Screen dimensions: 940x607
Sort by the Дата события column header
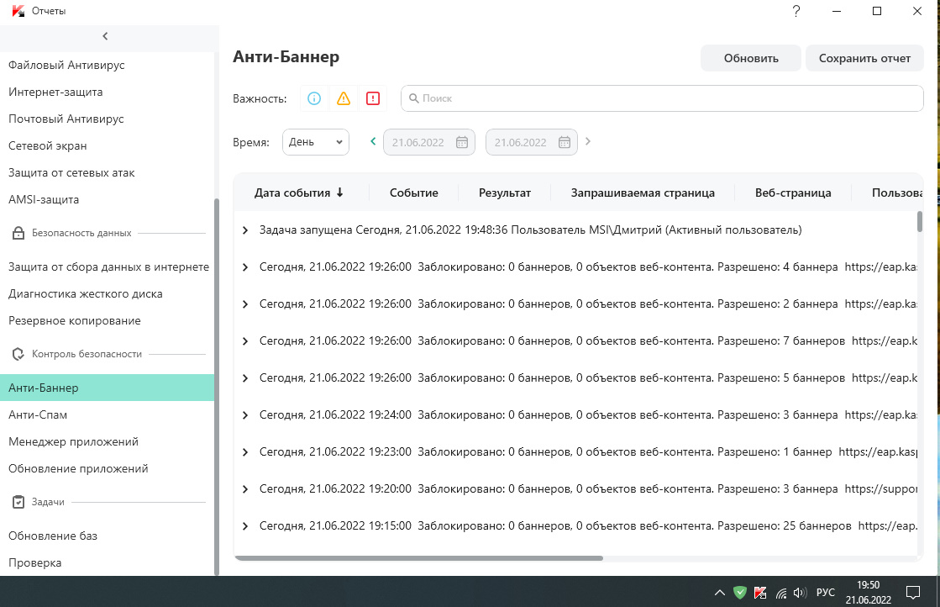point(292,193)
